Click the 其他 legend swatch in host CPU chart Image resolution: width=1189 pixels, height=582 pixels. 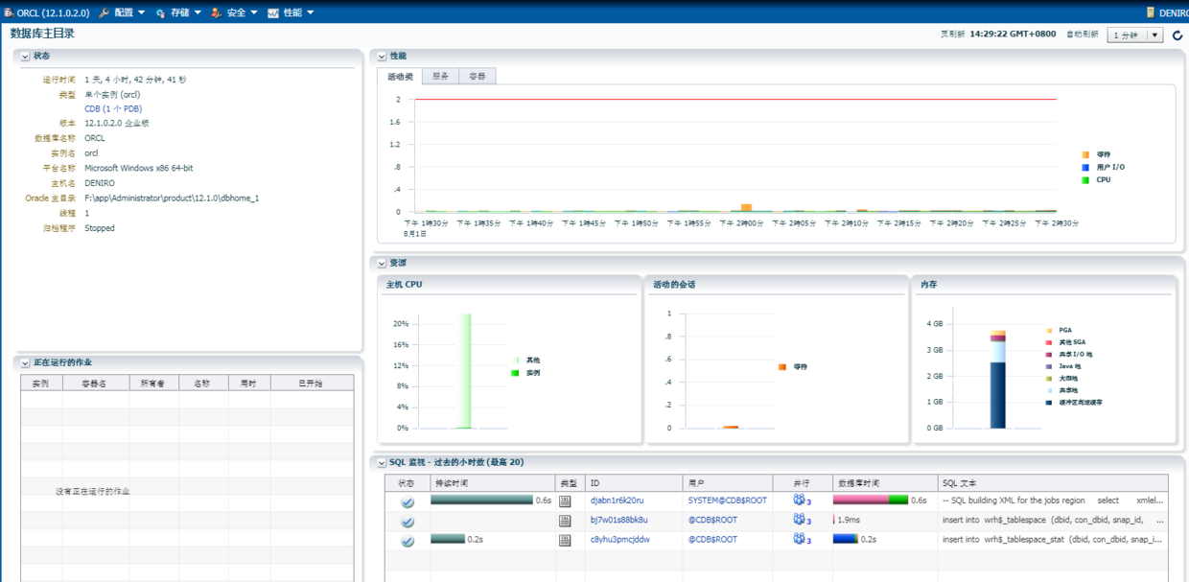(x=515, y=360)
